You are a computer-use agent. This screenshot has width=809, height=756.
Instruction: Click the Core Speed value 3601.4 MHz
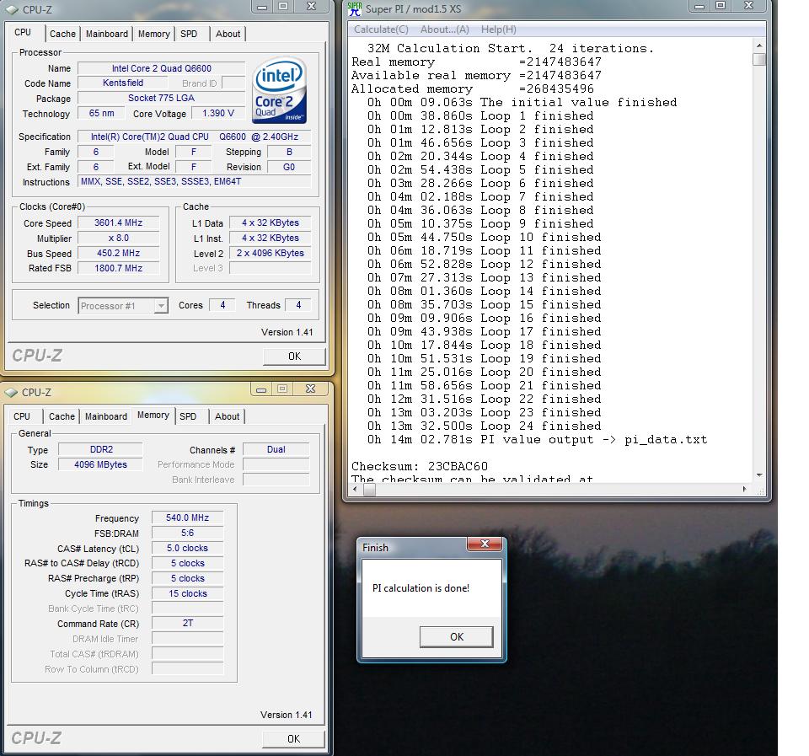[118, 223]
